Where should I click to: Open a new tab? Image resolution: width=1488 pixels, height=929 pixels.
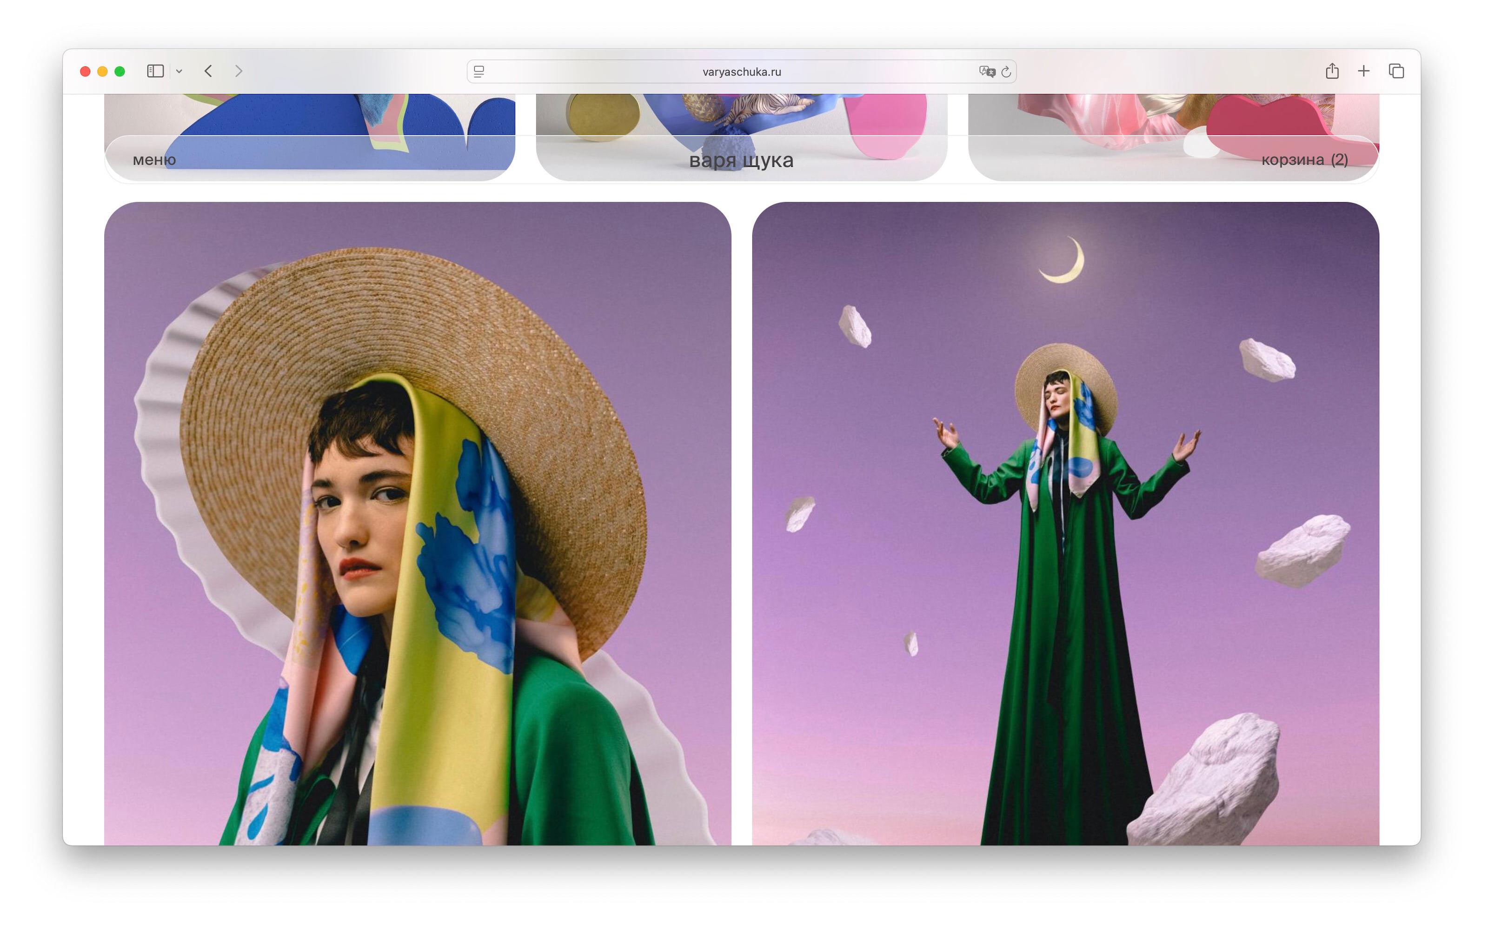tap(1363, 71)
